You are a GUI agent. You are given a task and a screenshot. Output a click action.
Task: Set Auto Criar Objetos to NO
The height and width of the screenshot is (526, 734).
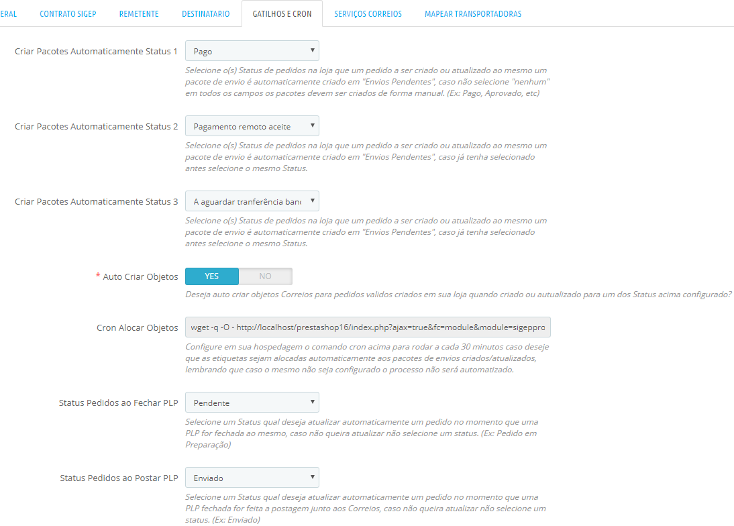265,276
